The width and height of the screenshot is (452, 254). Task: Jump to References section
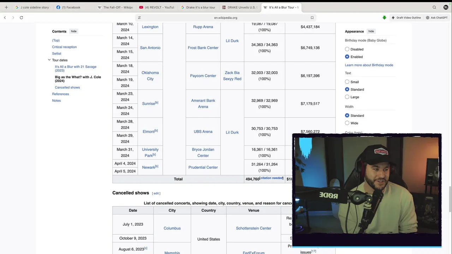coord(60,94)
